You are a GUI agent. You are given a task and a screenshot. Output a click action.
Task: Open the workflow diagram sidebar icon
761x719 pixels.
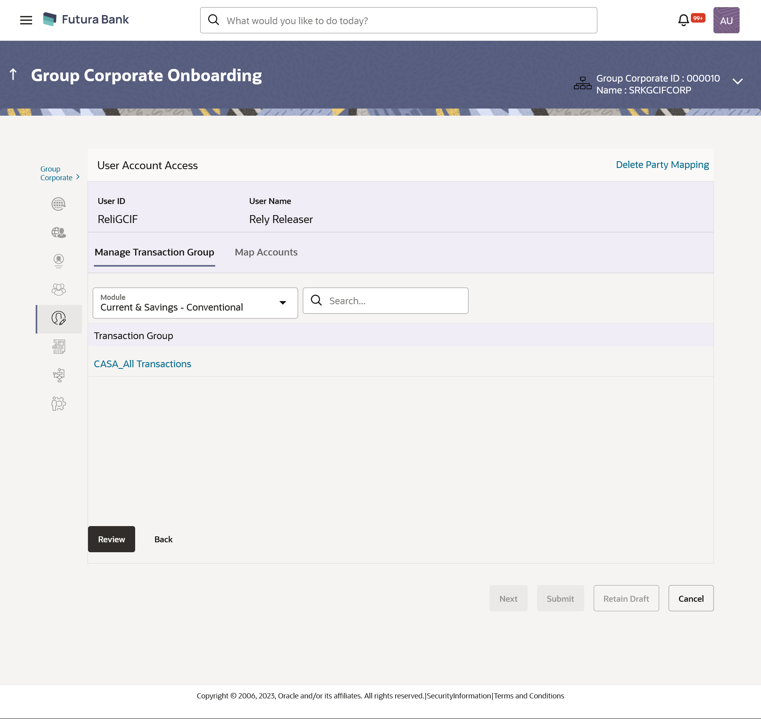coord(59,375)
